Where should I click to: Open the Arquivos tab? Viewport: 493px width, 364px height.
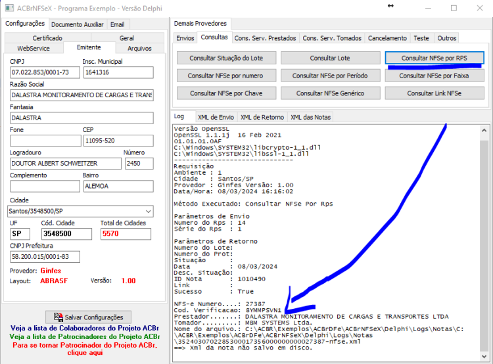[x=139, y=49]
